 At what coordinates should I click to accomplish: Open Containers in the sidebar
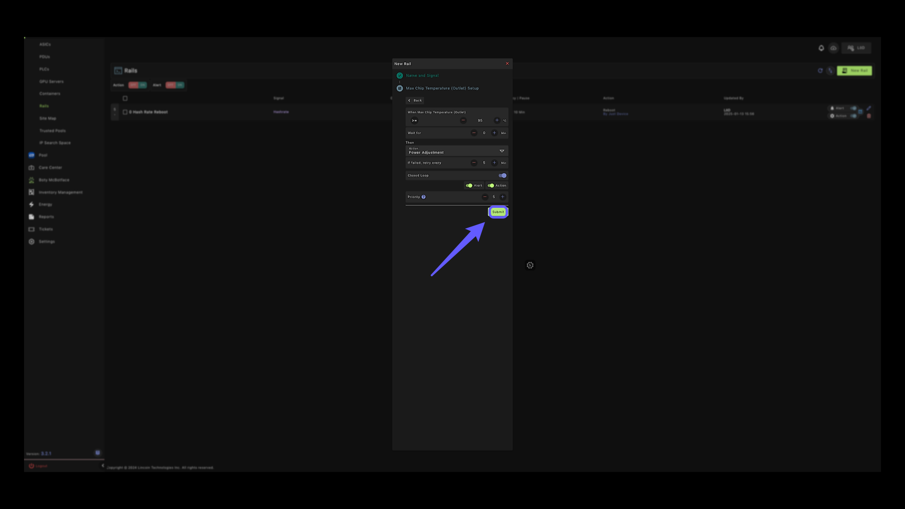click(x=50, y=94)
